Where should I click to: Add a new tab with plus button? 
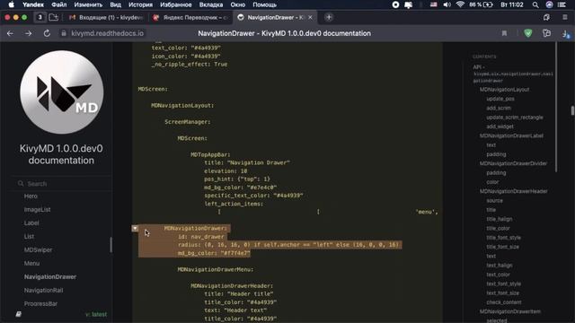329,17
